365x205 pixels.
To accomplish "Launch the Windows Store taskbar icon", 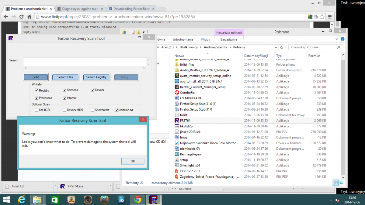I will click(x=54, y=200).
